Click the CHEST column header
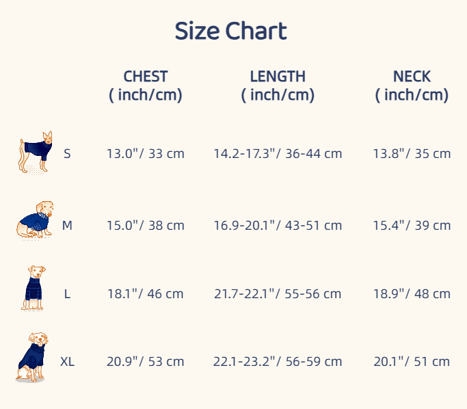 point(146,85)
